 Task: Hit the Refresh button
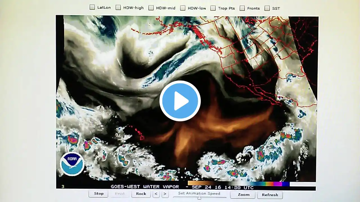point(270,195)
